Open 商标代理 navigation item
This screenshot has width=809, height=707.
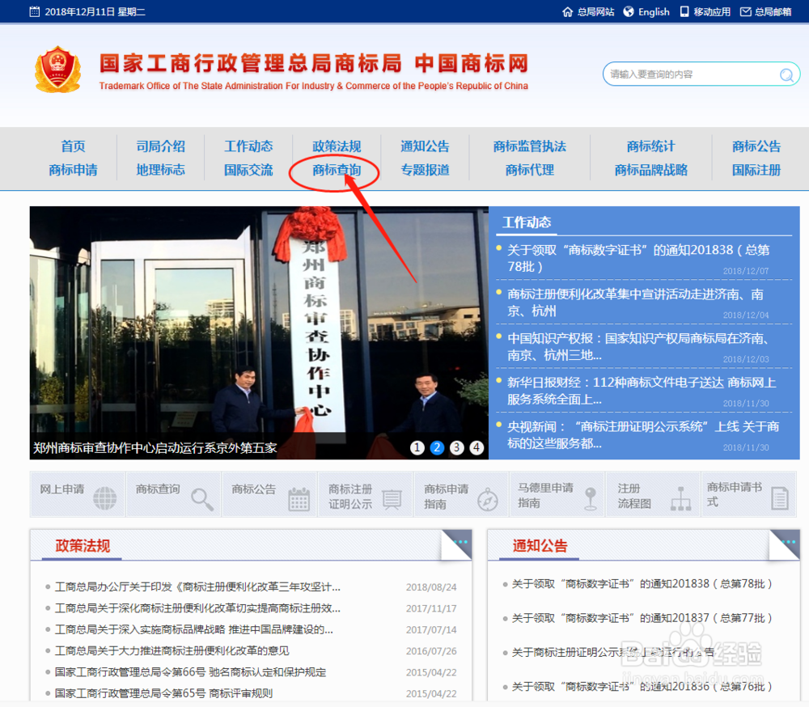click(x=529, y=170)
